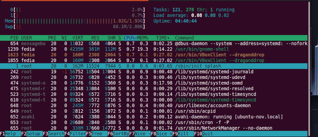Select VBoxClient row with PID 1623
This screenshot has height=137, width=318.
point(154,55)
